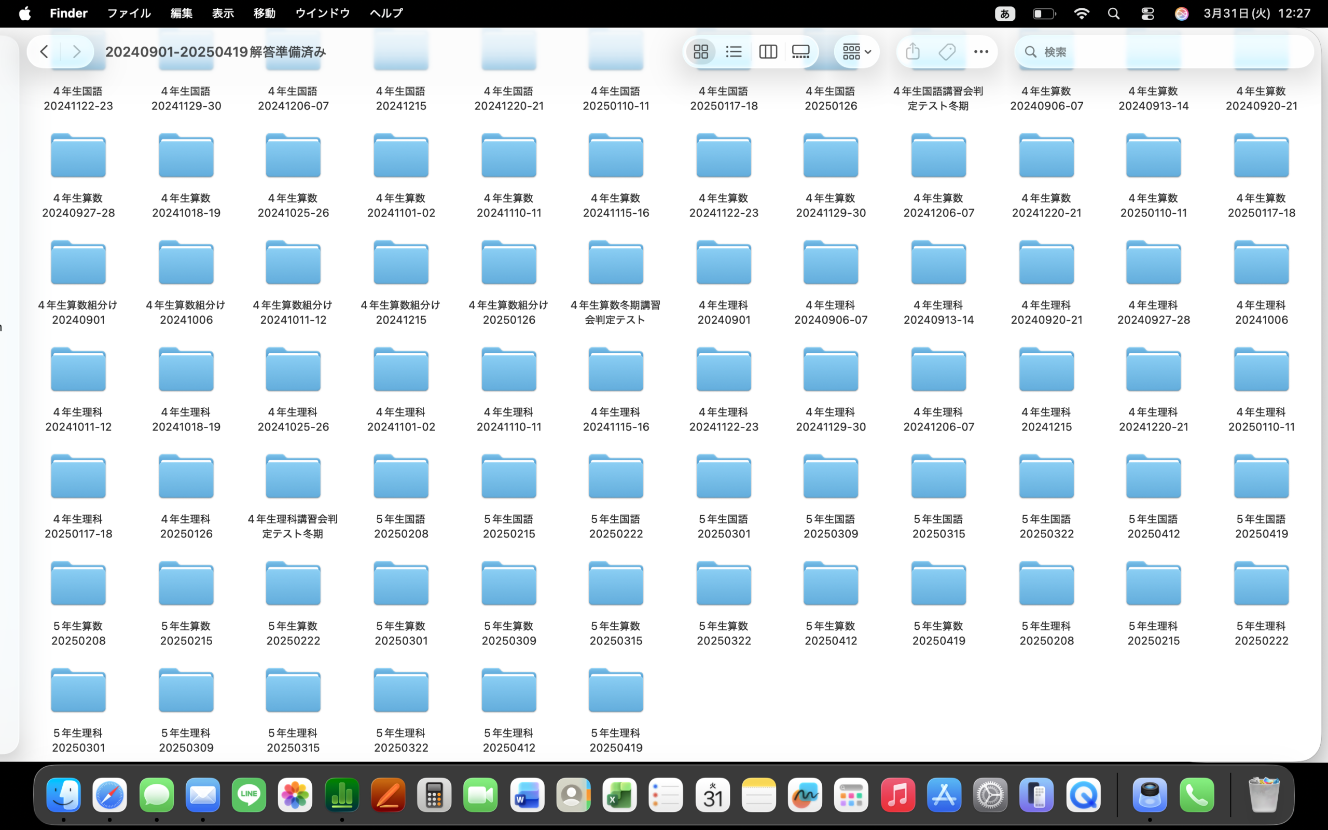
Task: Click the Tags toolbar icon
Action: (947, 51)
